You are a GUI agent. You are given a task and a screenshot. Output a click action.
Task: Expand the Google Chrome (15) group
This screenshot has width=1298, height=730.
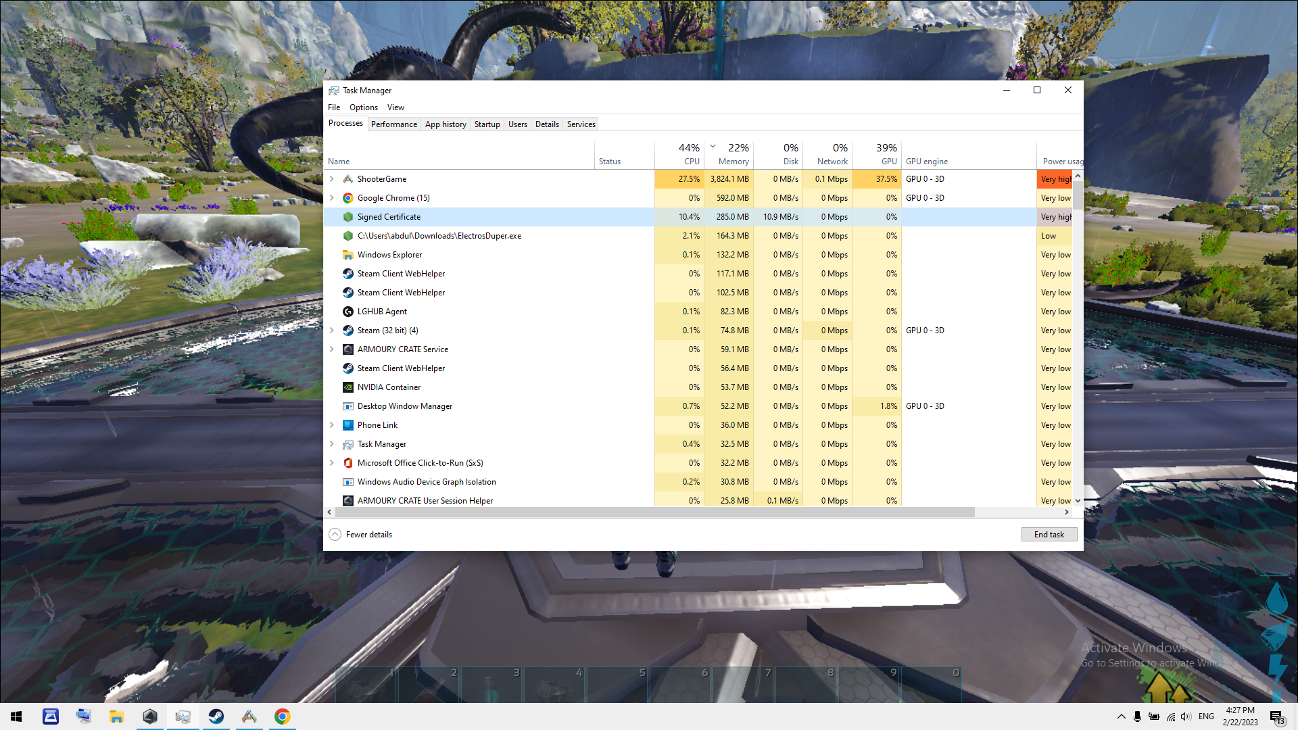pos(332,198)
